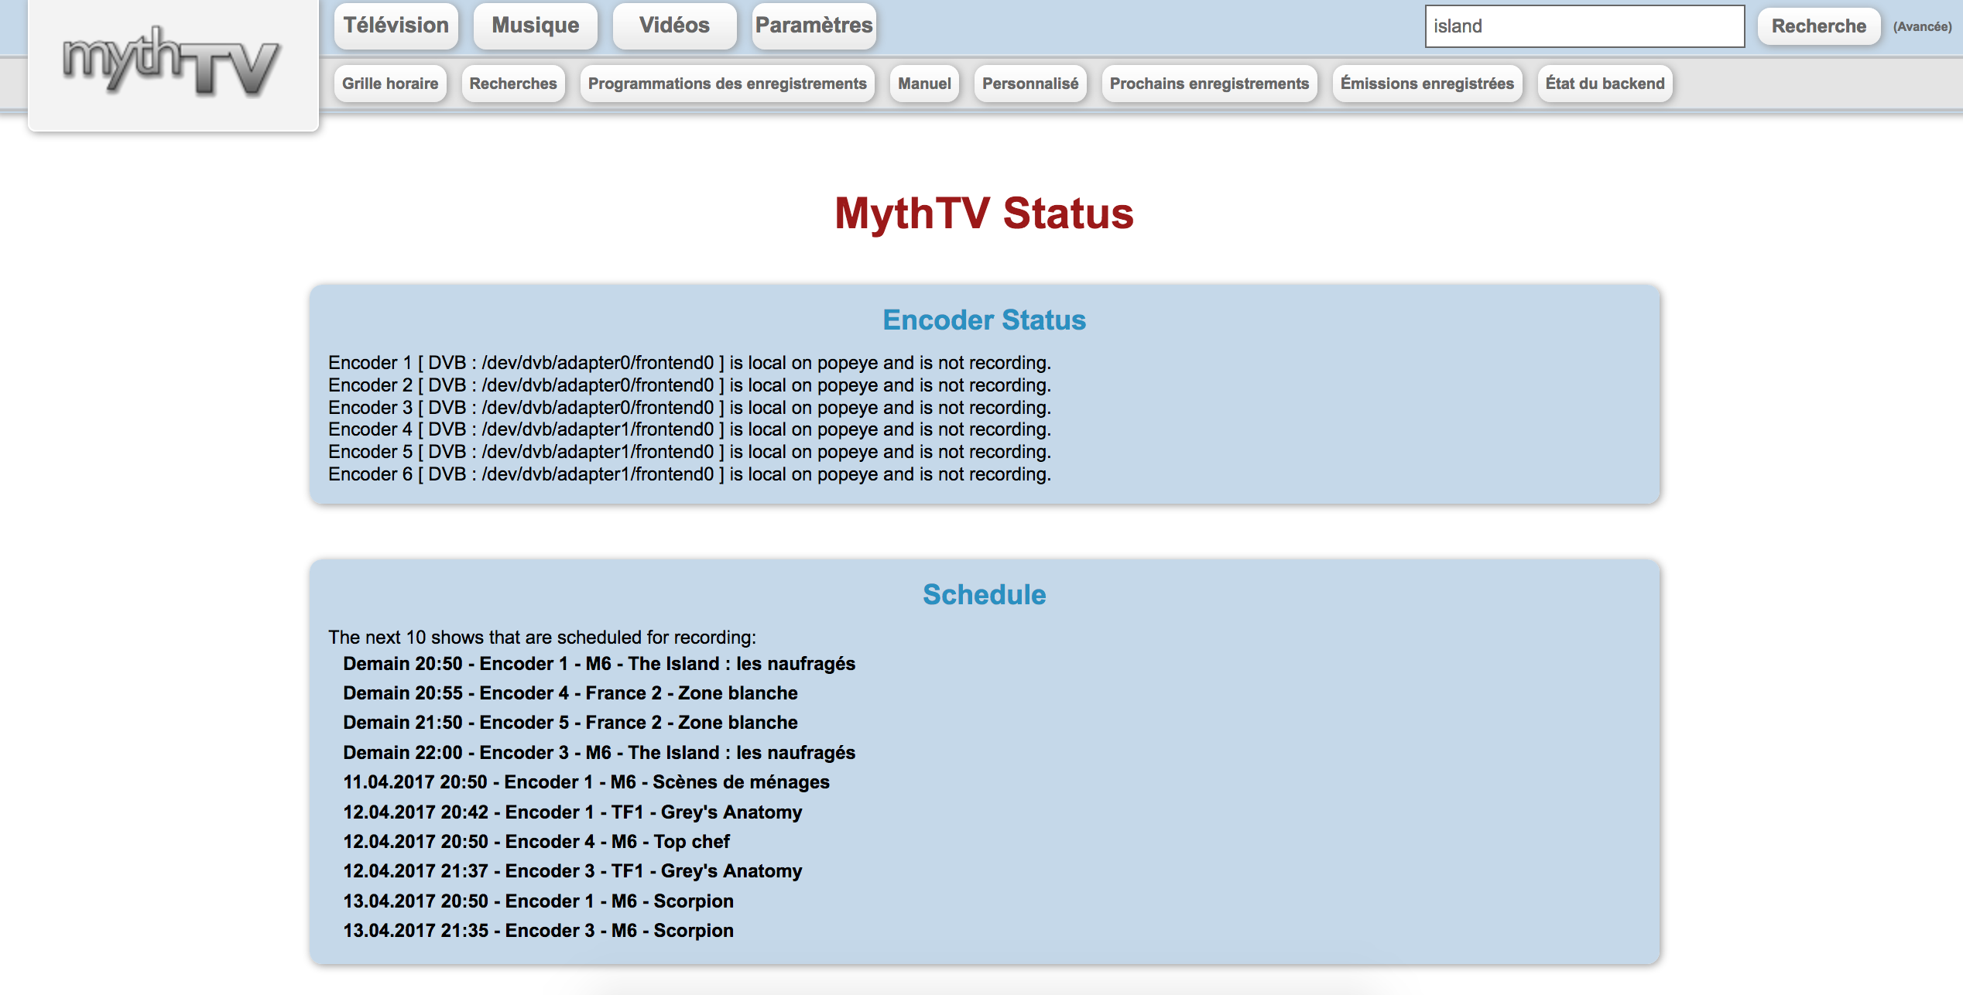Screen dimensions: 1963x995
Task: Open the Paramètres section
Action: point(814,26)
